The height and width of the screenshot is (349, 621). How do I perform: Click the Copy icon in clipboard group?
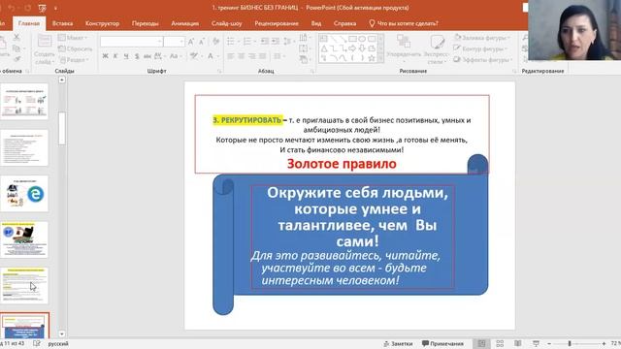[16, 48]
